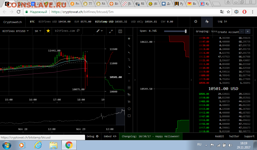Viewport: 257px width, 150px height.
Task: Switch to the Ky browser tab
Action: coord(205,3)
